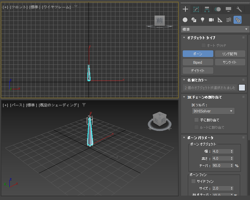The width and height of the screenshot is (250, 200).
Task: Enable the 子に割り当て checkbox
Action: point(197,120)
